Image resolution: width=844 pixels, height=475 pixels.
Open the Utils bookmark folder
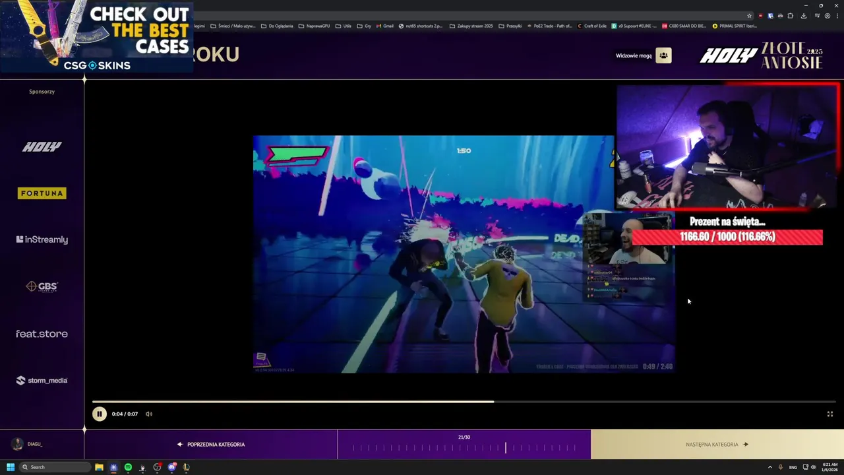tap(344, 26)
